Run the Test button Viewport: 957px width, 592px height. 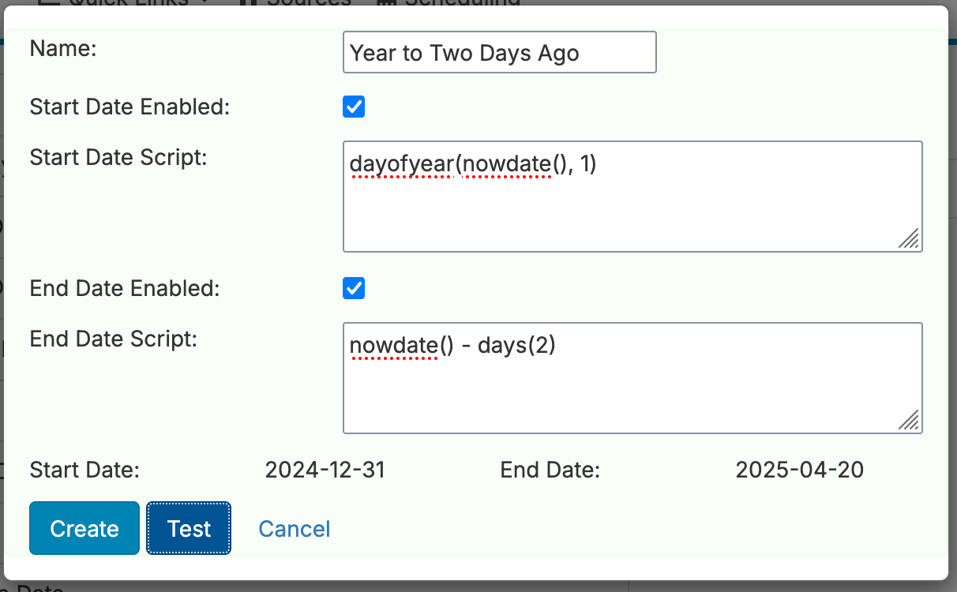pos(189,528)
